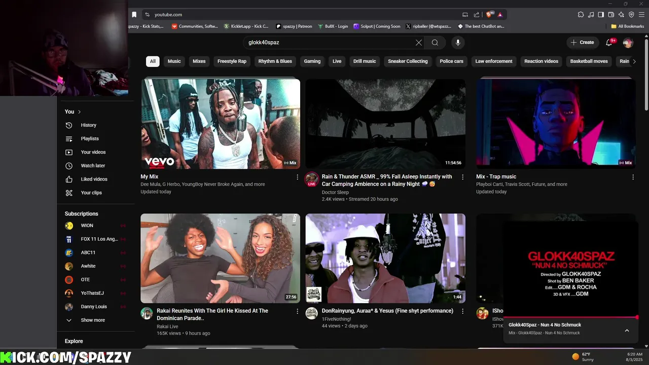Select the Law enforcement filter chip
This screenshot has width=649, height=365.
pos(494,61)
